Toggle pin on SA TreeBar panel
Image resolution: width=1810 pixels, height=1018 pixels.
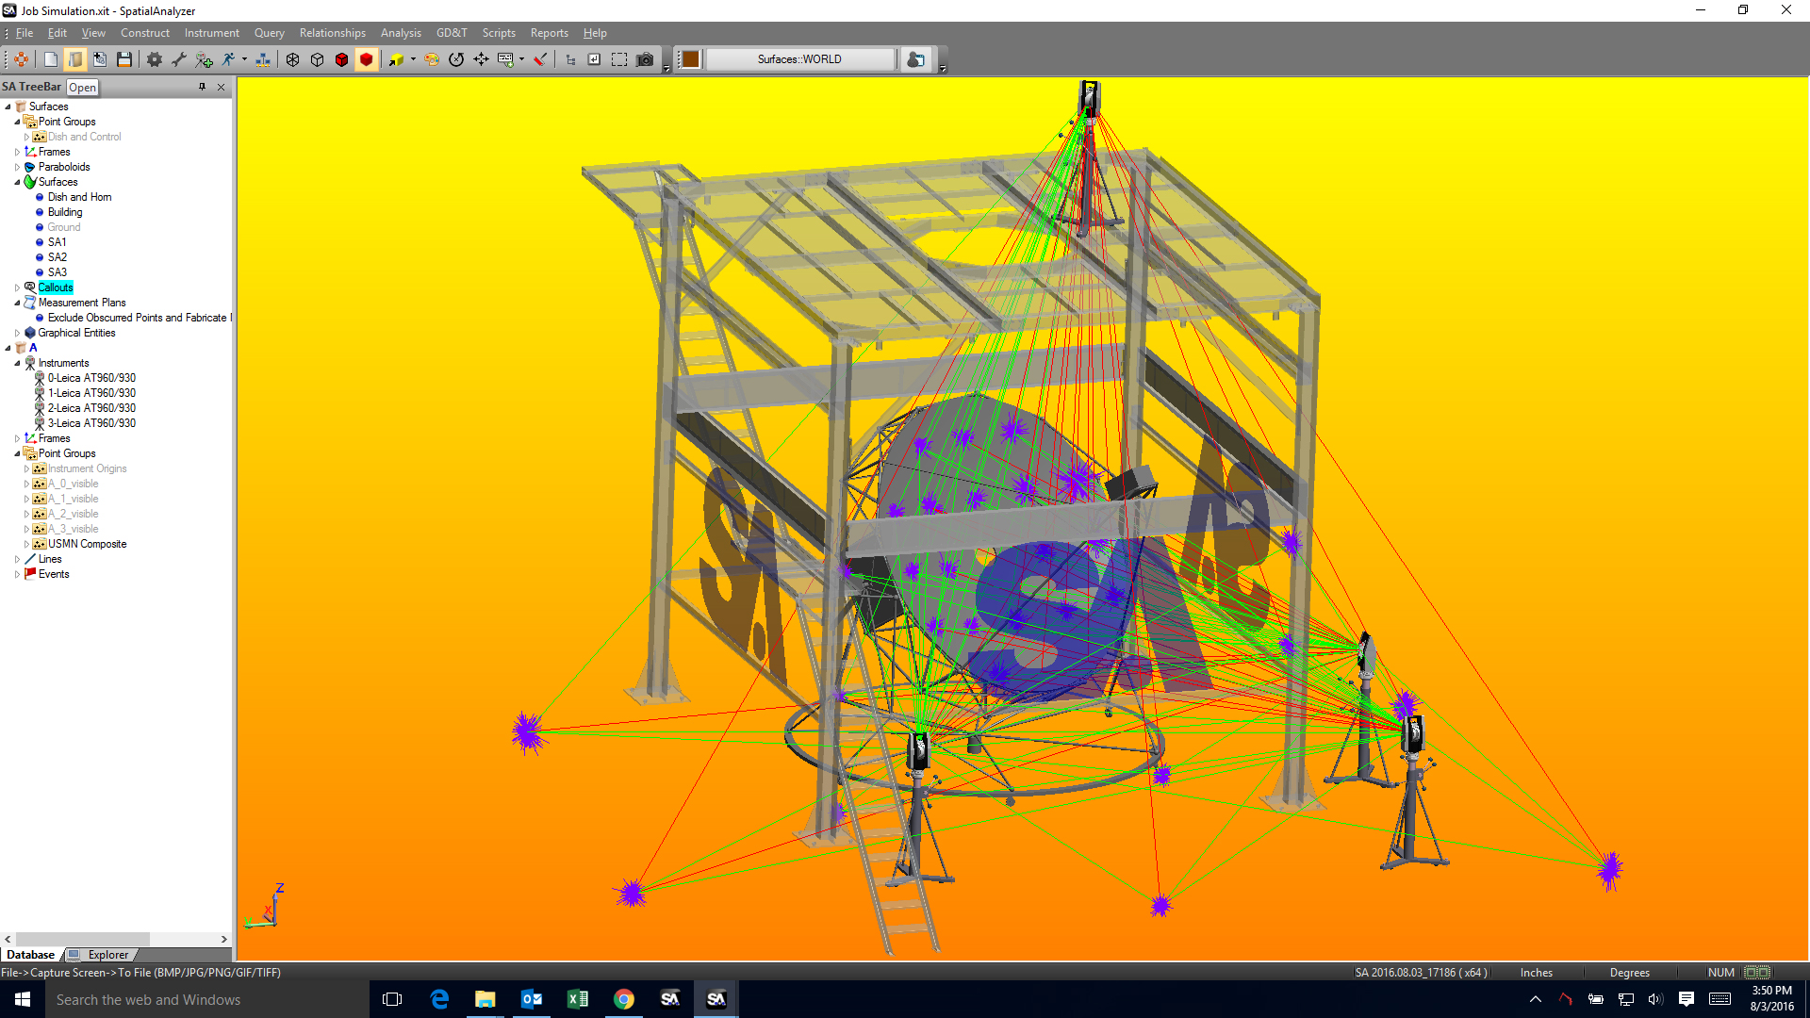pyautogui.click(x=202, y=87)
